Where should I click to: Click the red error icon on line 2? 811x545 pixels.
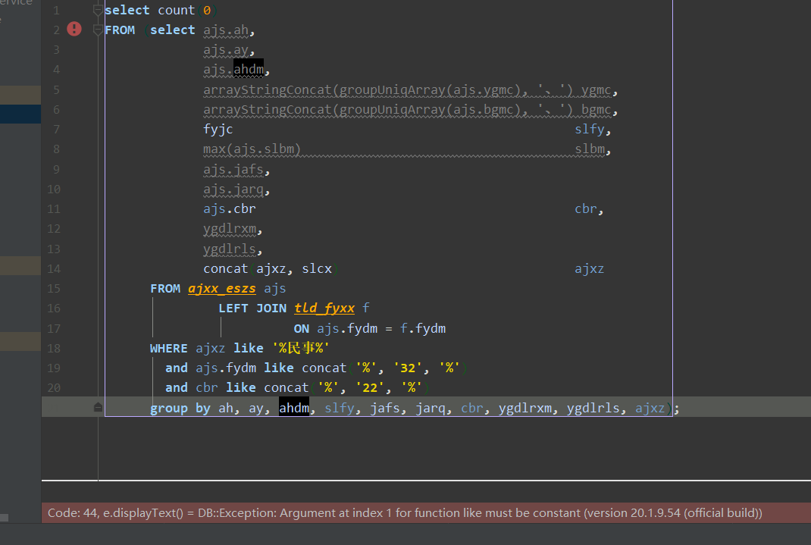[74, 29]
